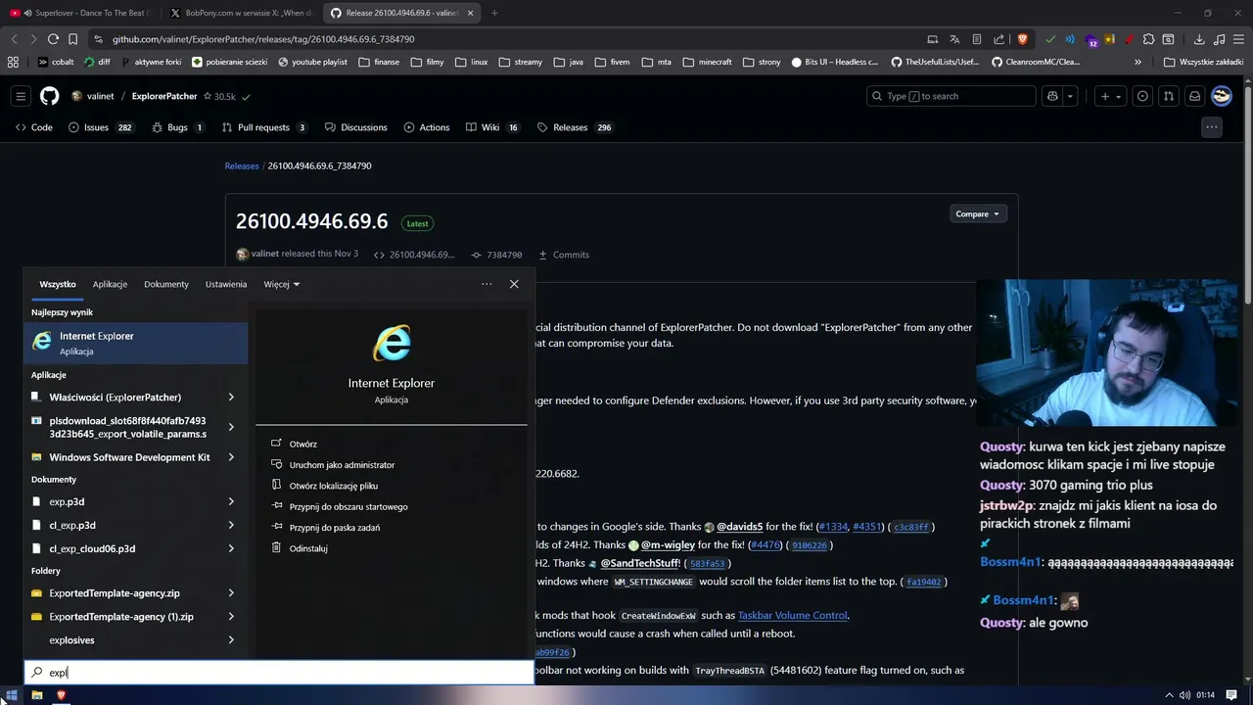Click the Windows Start button
Screen dimensions: 1253x705
(12, 695)
